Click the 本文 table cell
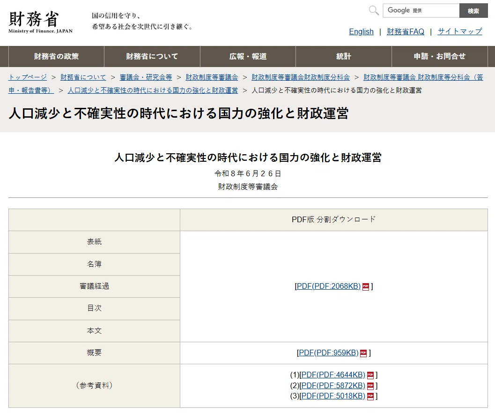Screen dimensions: 495x413 95,331
